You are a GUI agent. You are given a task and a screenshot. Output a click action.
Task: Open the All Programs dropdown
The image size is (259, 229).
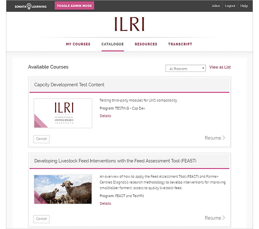pyautogui.click(x=185, y=68)
